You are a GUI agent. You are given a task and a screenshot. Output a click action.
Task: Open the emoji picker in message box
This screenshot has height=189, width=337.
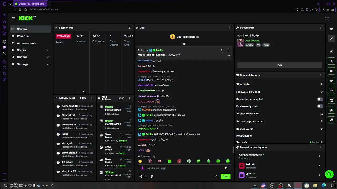pyautogui.click(x=226, y=168)
